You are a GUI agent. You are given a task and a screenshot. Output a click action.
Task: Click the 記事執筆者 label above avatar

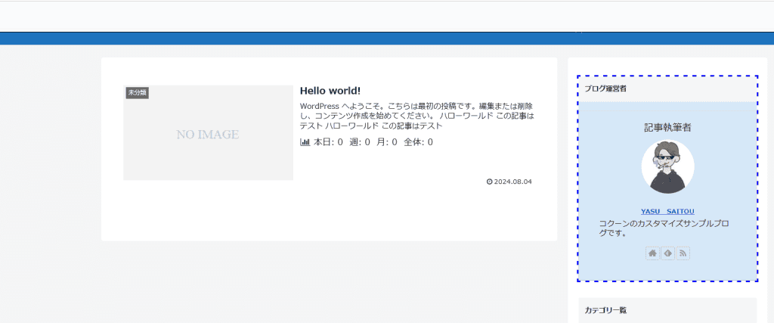[667, 127]
